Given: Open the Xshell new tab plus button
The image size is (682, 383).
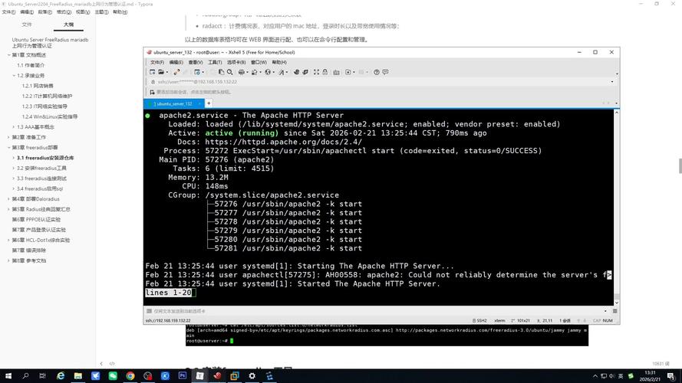Looking at the screenshot, I should tap(209, 103).
